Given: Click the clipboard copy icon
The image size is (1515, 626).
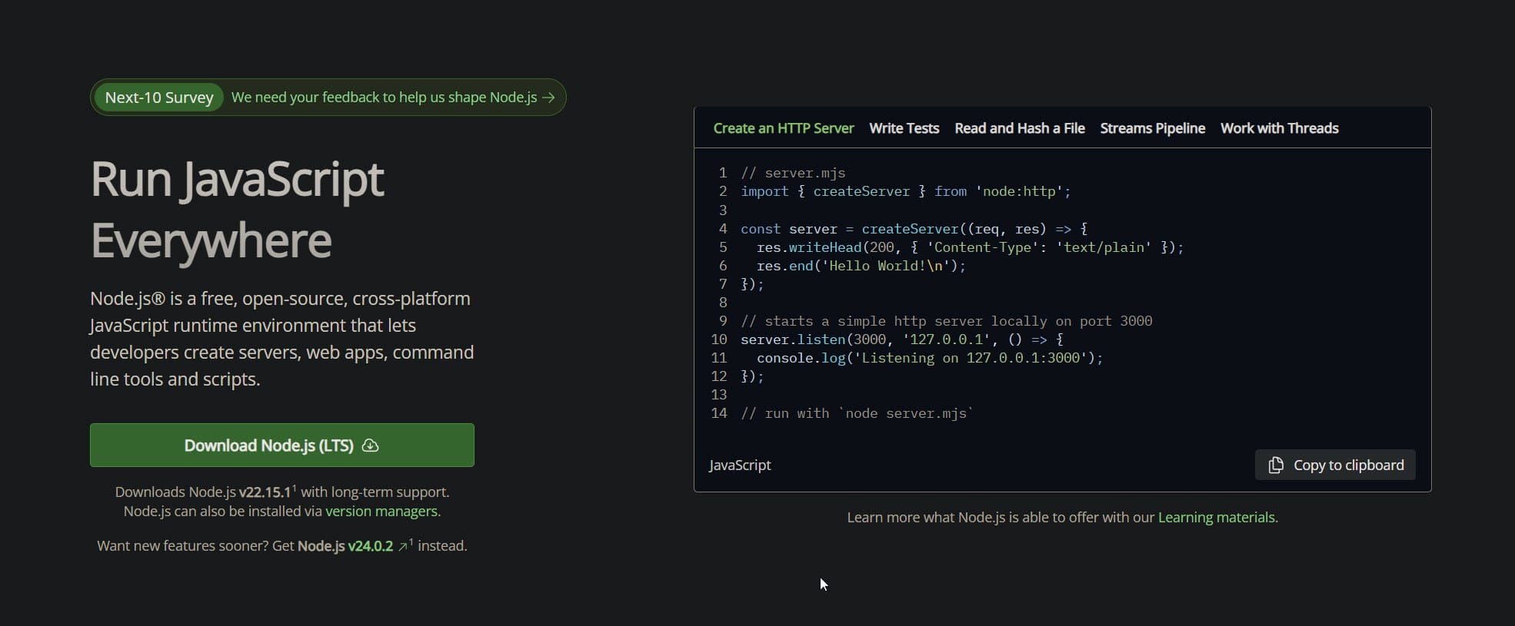Looking at the screenshot, I should pyautogui.click(x=1275, y=465).
